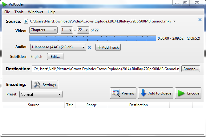The width and height of the screenshot is (206, 137).
Task: Click Browse for destination folder
Action: point(191,69)
